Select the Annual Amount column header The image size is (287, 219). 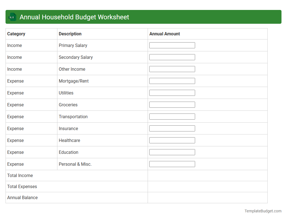[164, 34]
